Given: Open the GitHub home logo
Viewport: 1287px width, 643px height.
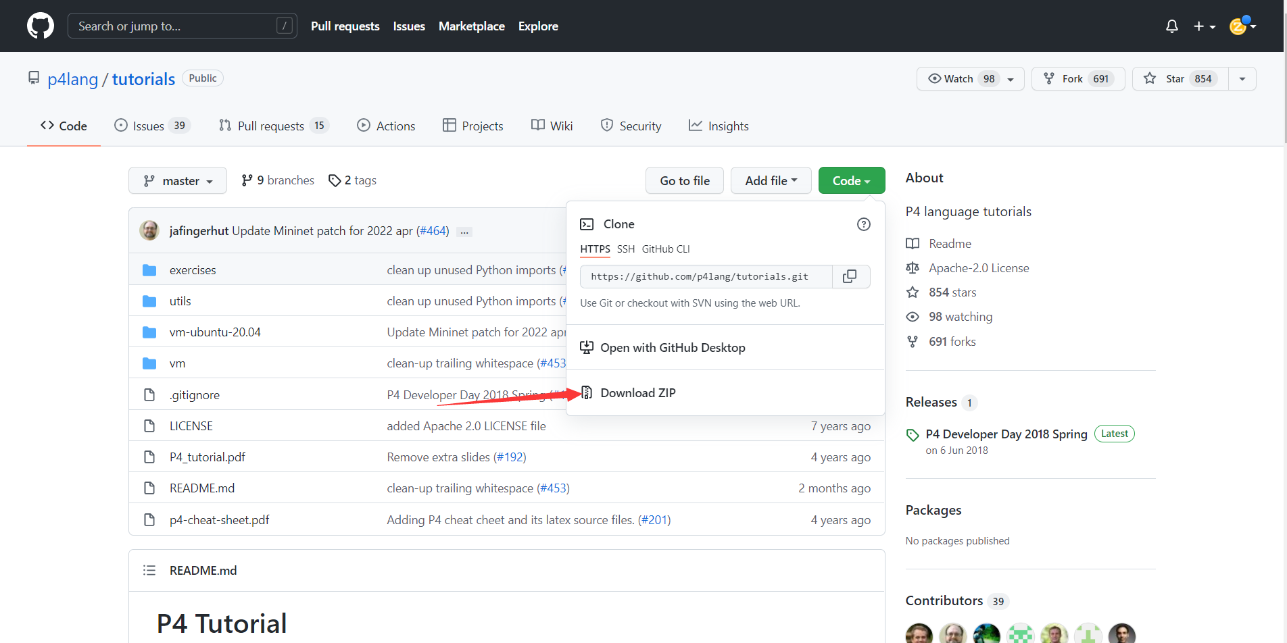Looking at the screenshot, I should coord(41,26).
